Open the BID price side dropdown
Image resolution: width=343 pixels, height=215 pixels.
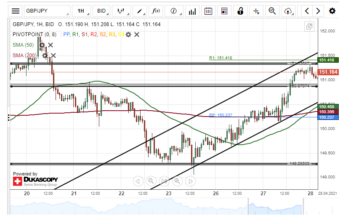(101, 11)
